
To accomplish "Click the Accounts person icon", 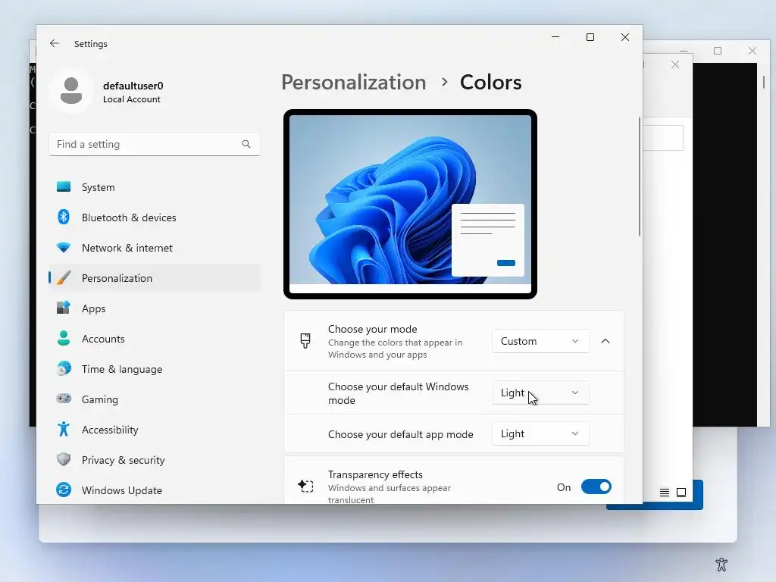I will coord(64,339).
